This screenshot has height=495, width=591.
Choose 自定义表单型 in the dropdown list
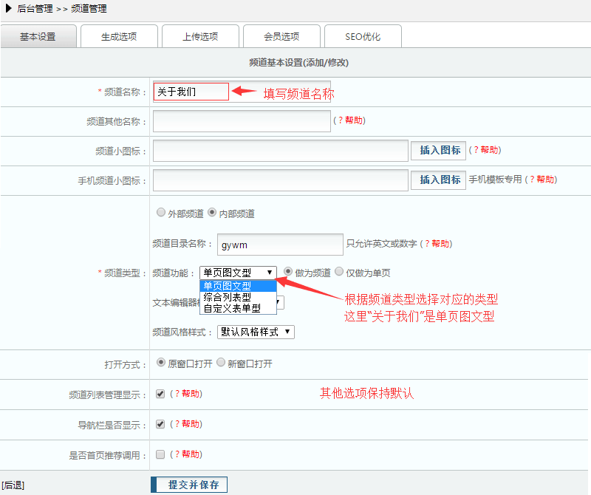coord(232,307)
